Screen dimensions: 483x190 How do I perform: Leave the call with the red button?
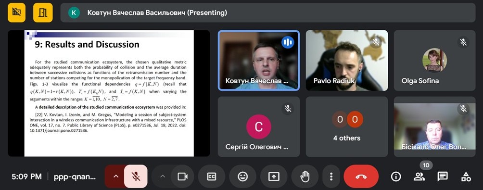tap(361, 177)
